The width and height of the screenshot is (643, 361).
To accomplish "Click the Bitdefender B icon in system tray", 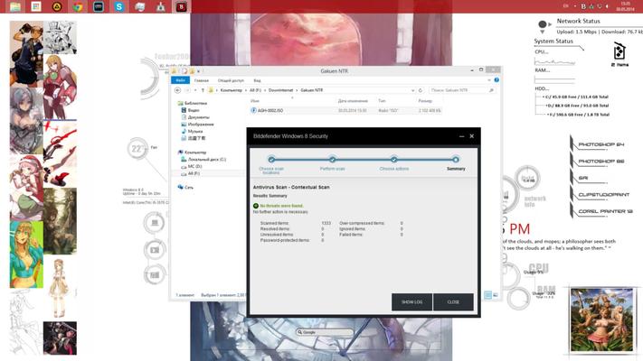I will pos(583,6).
